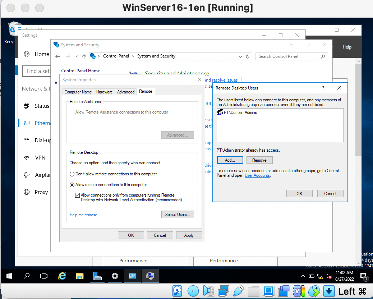Switch to Settings gear on taskbar
The image size is (373, 299).
115,276
